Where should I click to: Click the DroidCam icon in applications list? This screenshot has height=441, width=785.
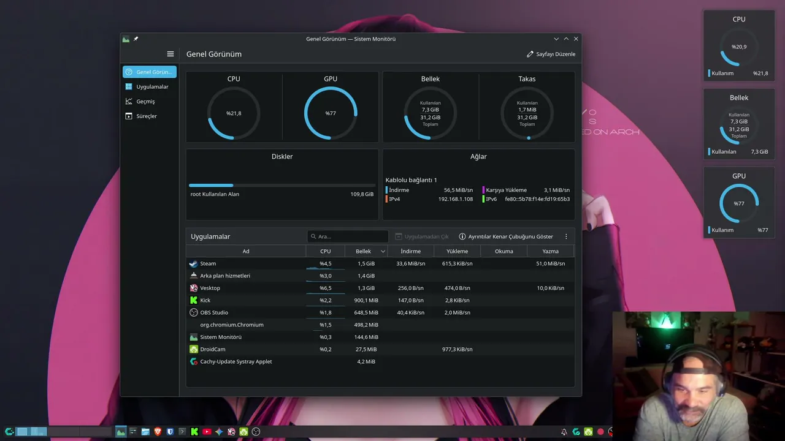click(x=194, y=349)
